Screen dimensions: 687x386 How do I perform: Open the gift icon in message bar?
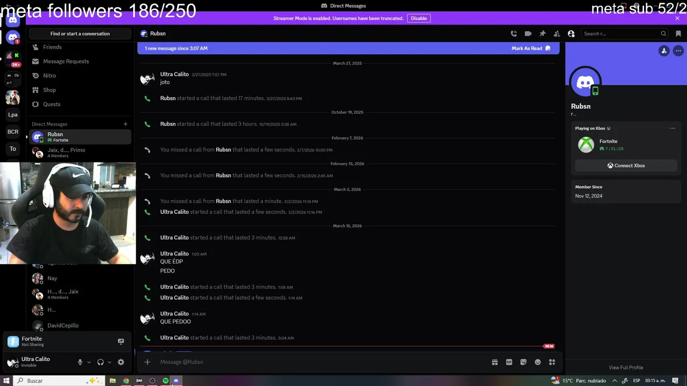coord(495,362)
